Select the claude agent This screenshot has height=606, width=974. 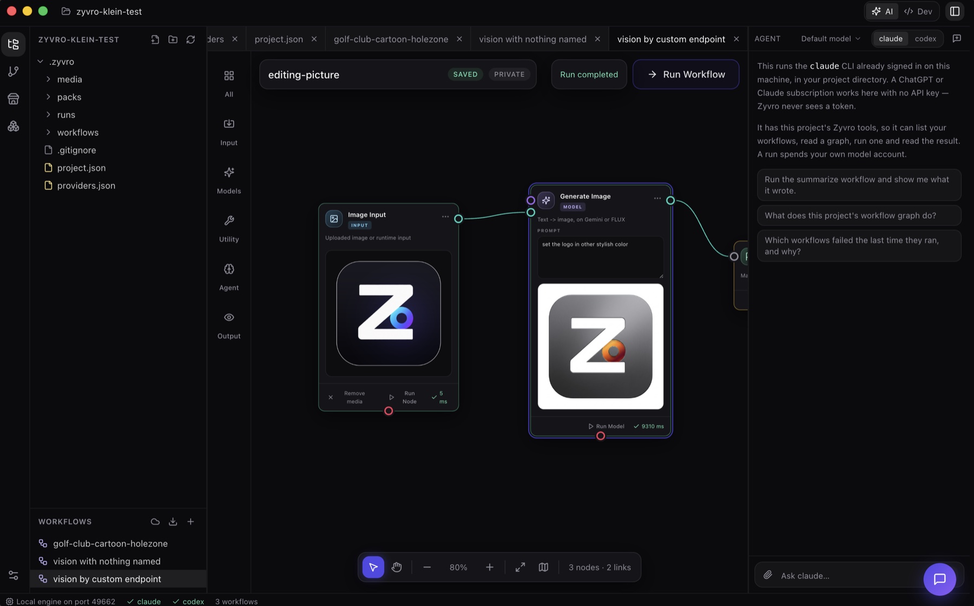tap(891, 38)
